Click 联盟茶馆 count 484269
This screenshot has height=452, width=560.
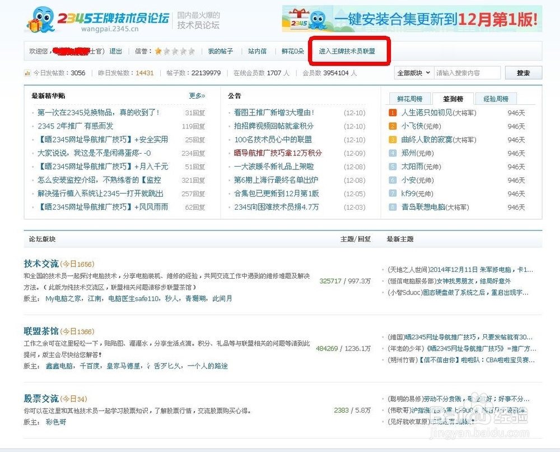(x=326, y=348)
